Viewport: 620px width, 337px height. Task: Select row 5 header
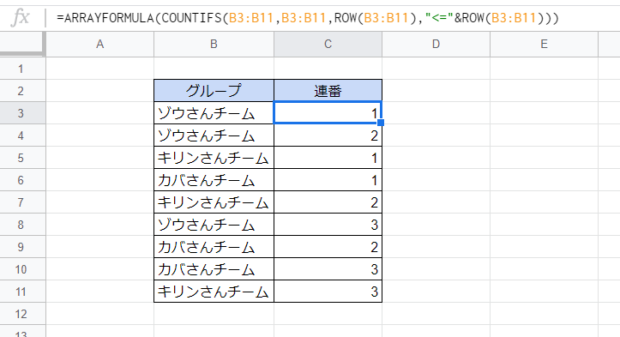(x=23, y=158)
